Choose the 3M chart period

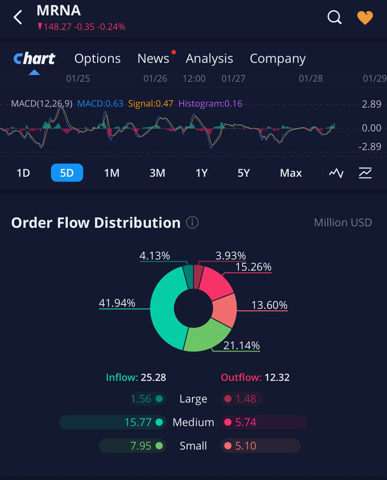click(157, 173)
